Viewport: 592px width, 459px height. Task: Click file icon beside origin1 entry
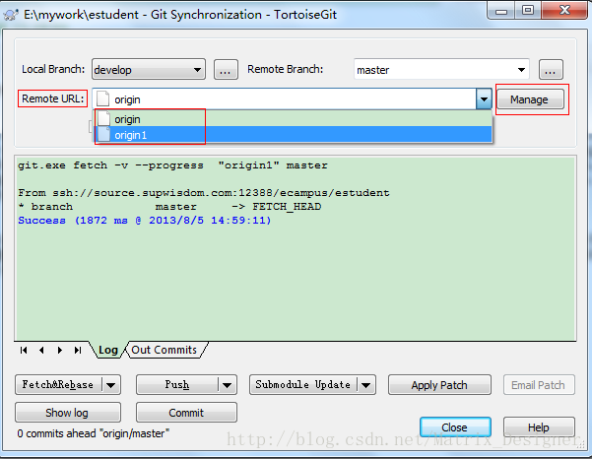103,135
